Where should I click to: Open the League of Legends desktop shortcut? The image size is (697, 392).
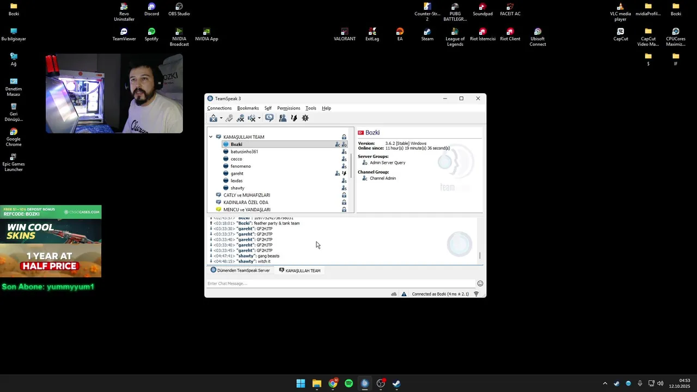(455, 37)
